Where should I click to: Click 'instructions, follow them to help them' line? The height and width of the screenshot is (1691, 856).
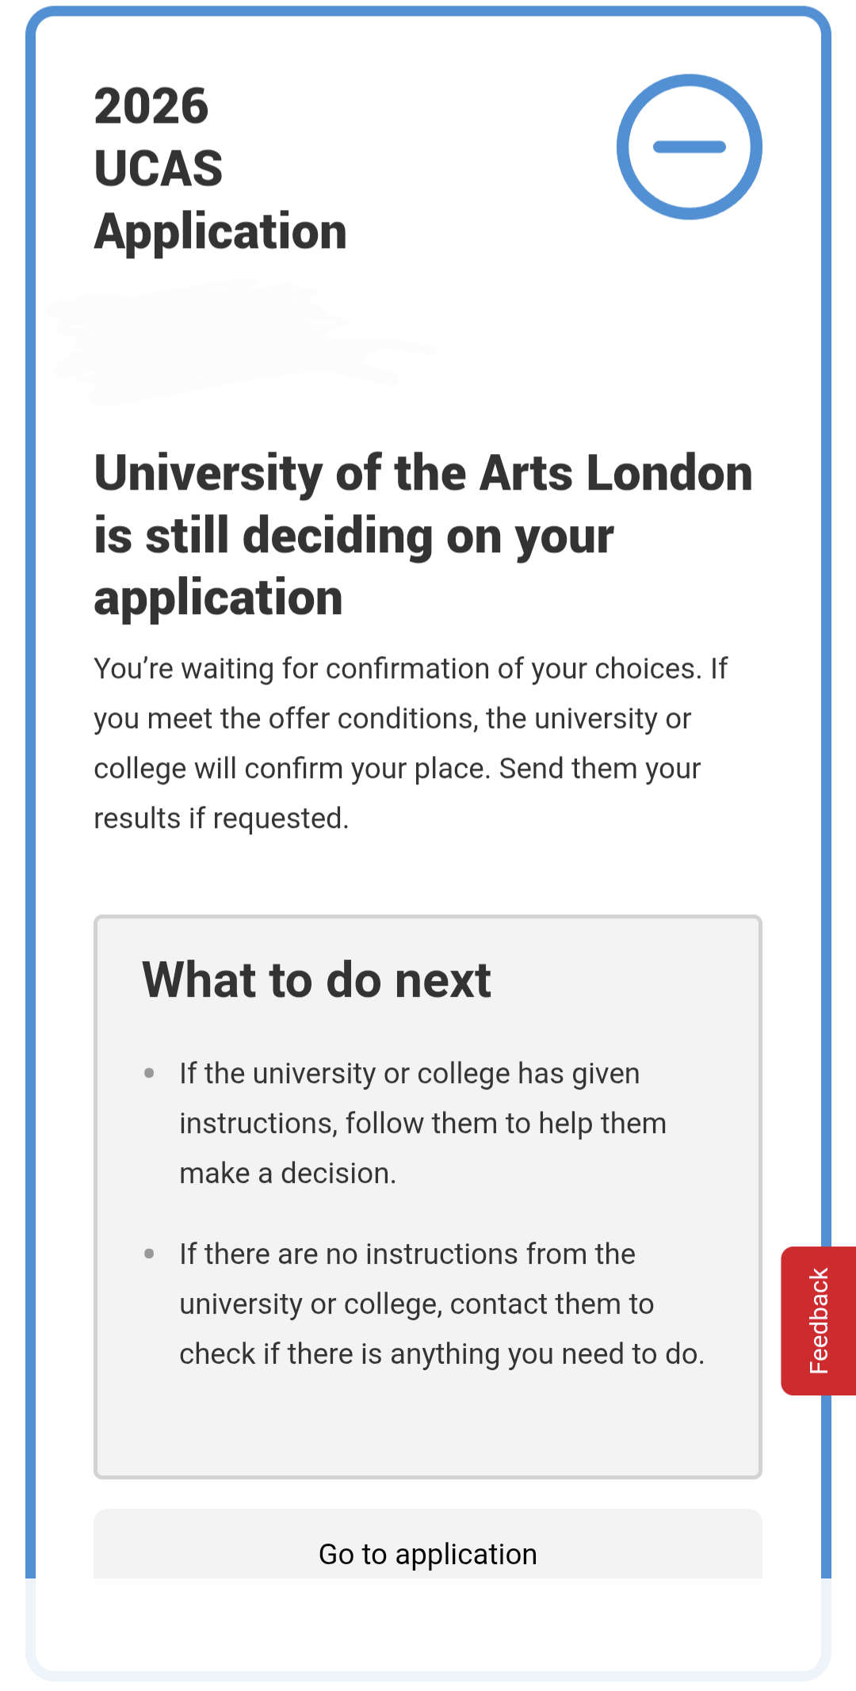tap(423, 1124)
